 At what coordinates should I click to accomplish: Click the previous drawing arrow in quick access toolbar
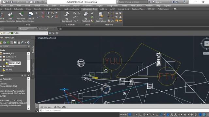click(35, 2)
